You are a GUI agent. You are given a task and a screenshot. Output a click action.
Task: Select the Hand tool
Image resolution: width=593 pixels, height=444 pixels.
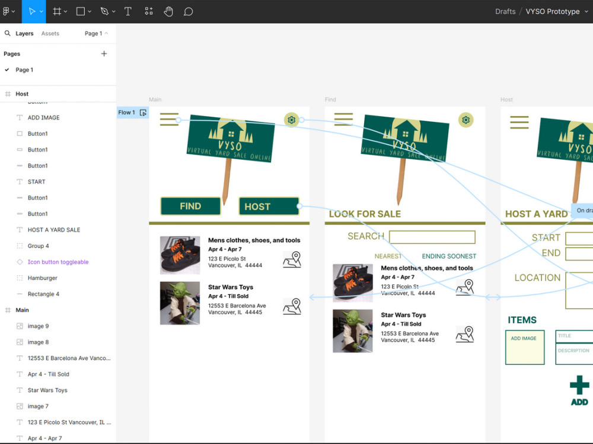[x=168, y=11]
